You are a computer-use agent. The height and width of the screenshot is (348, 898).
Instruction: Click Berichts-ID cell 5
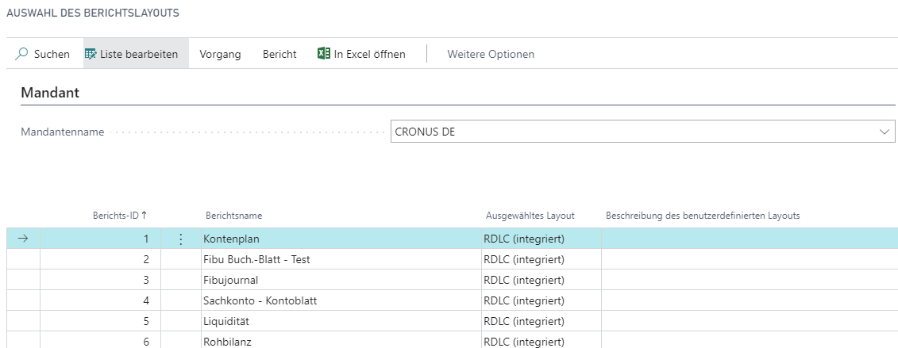(100, 321)
